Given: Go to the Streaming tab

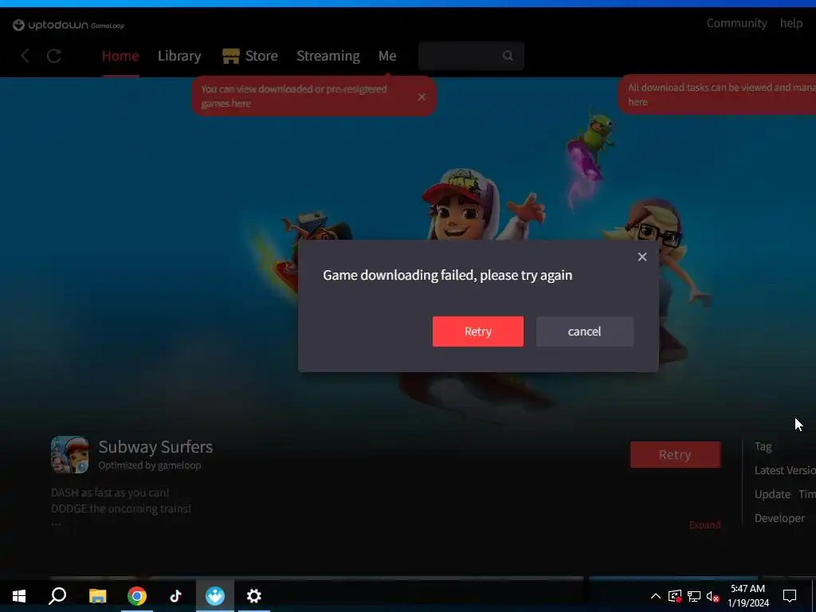Looking at the screenshot, I should click(x=328, y=56).
